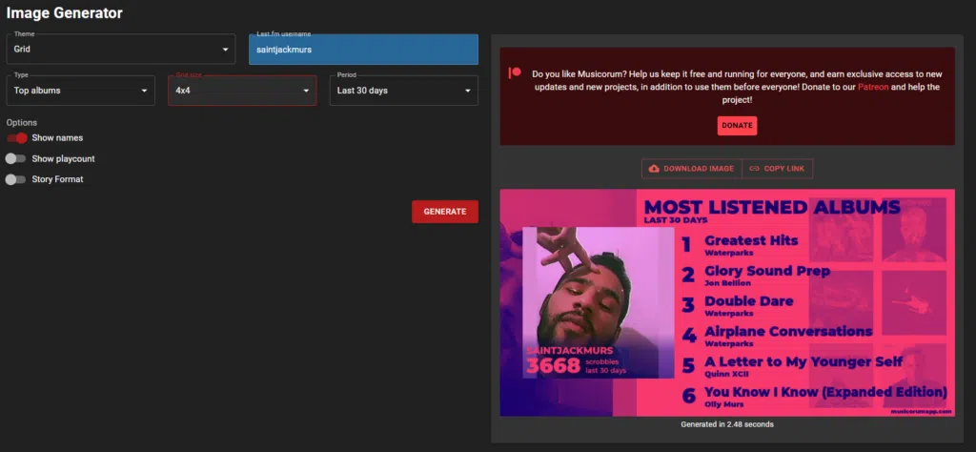This screenshot has height=452, width=976.
Task: Click 'You Know I Know (Expanded Edition)' title
Action: point(825,392)
